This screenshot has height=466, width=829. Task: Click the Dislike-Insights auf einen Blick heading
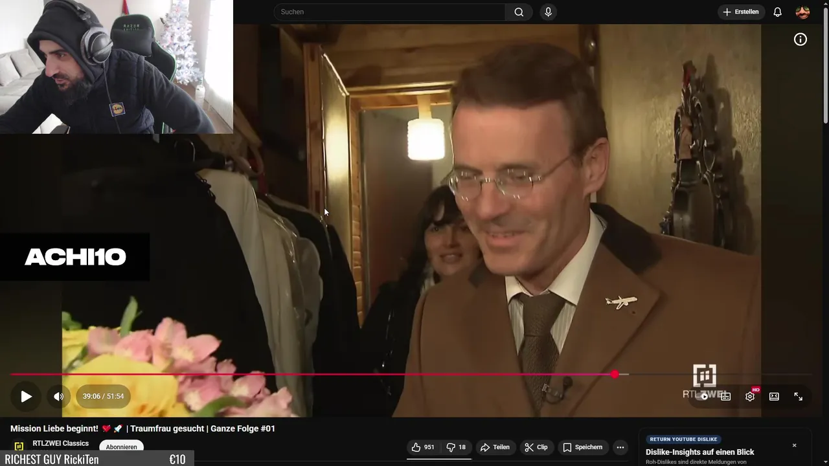pyautogui.click(x=700, y=452)
